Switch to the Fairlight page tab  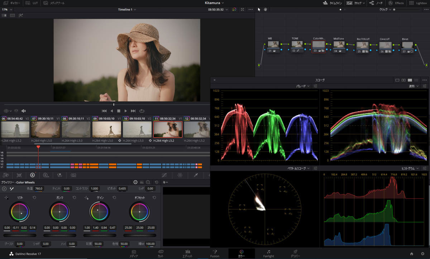click(x=268, y=254)
